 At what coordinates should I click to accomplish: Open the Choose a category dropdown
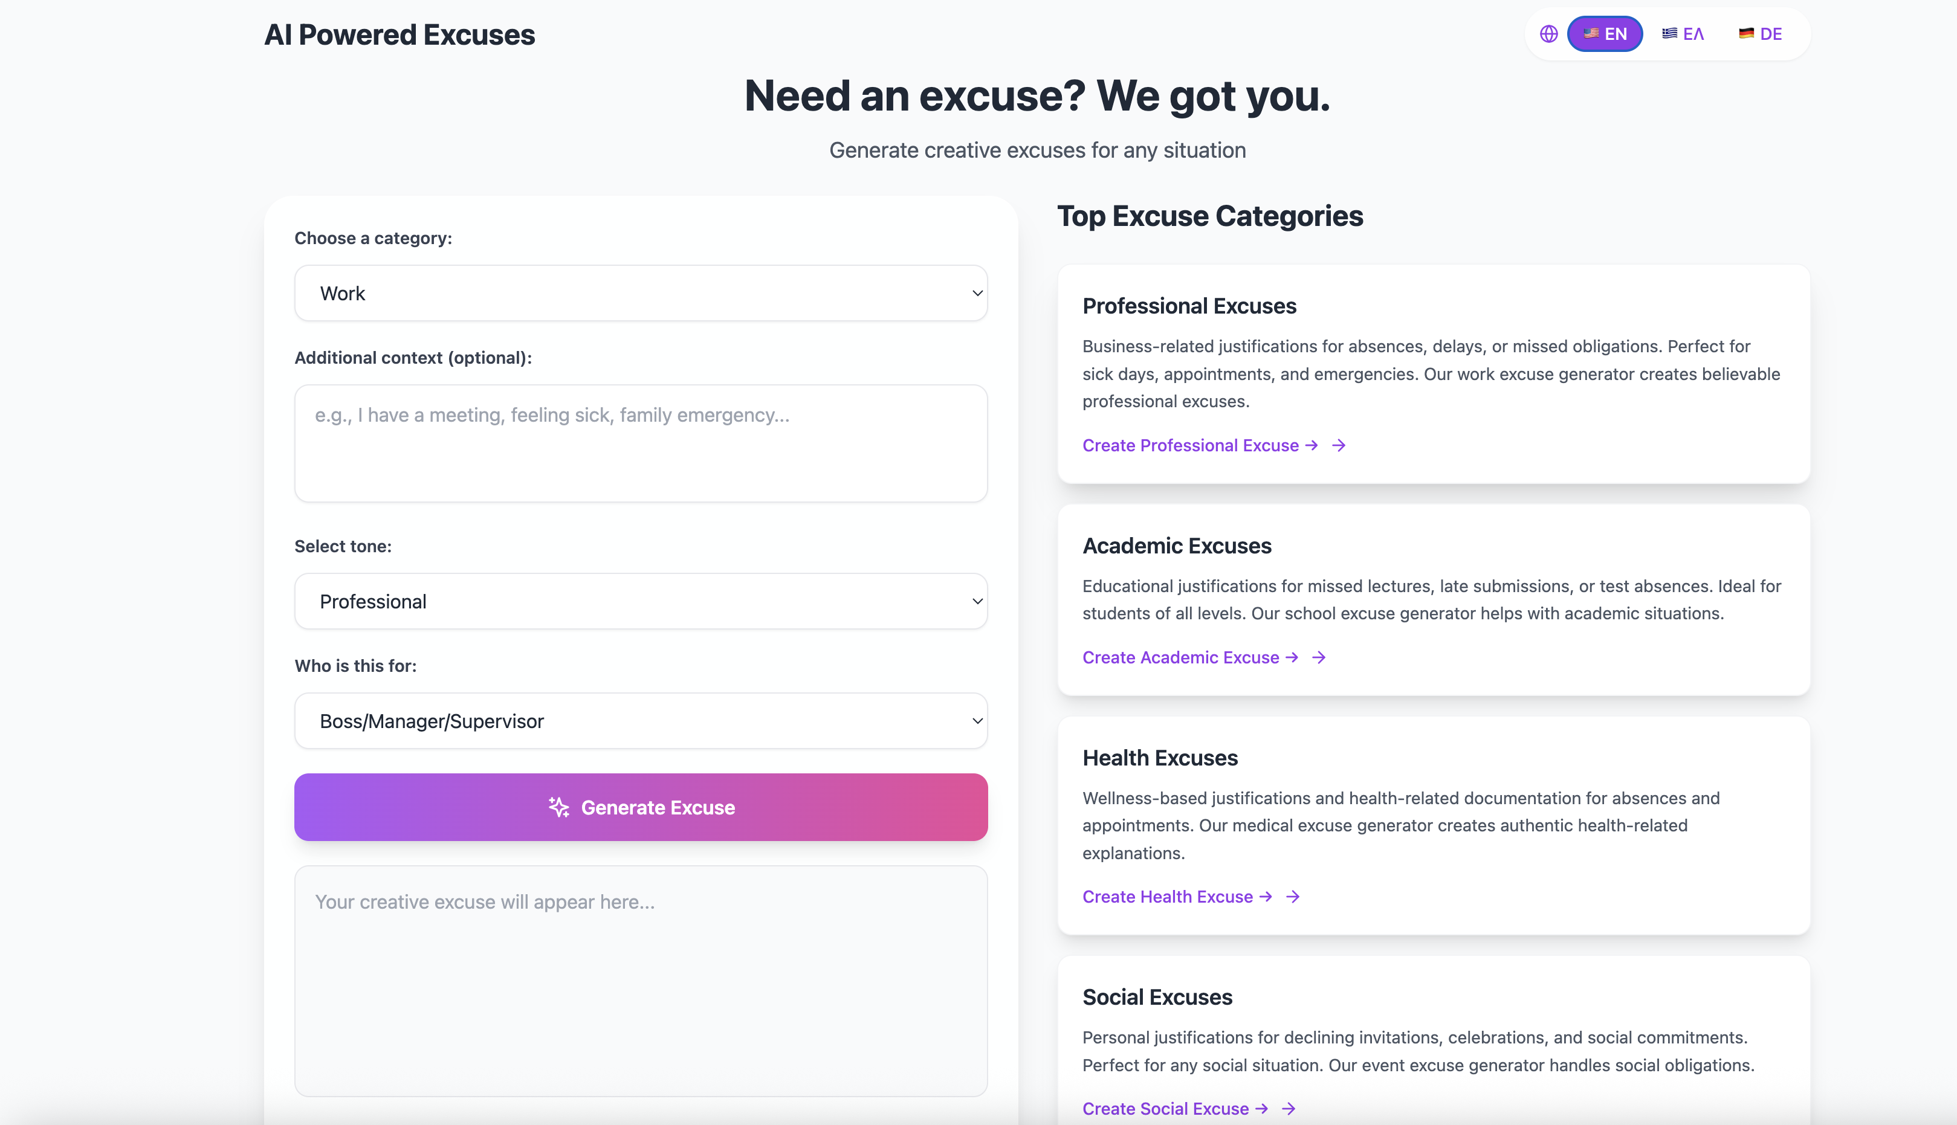pos(641,294)
